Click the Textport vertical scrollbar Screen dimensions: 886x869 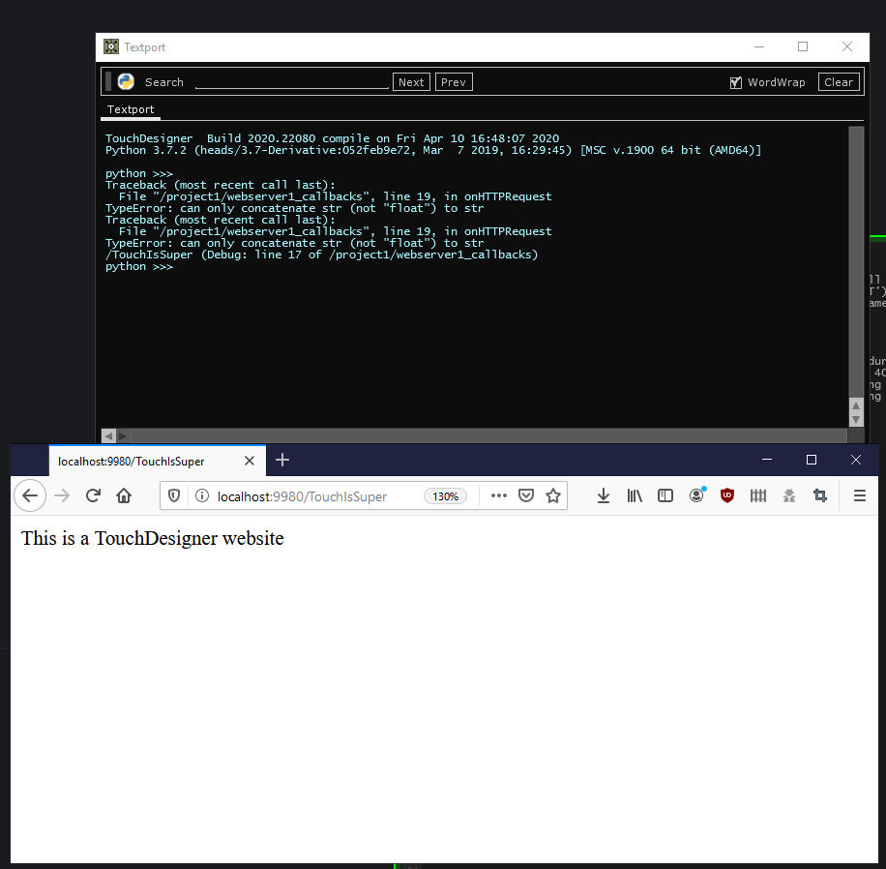coord(856,261)
